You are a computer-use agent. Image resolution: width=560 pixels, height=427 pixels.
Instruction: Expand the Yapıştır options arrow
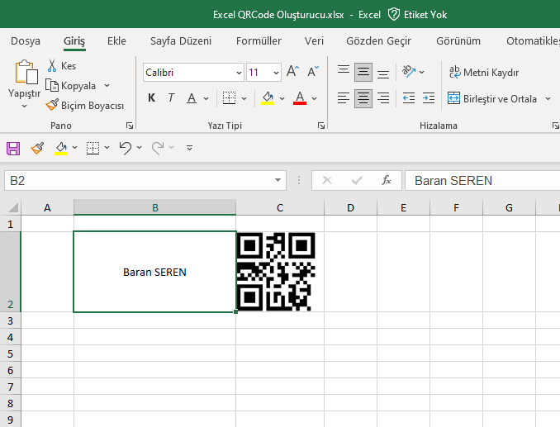24,106
